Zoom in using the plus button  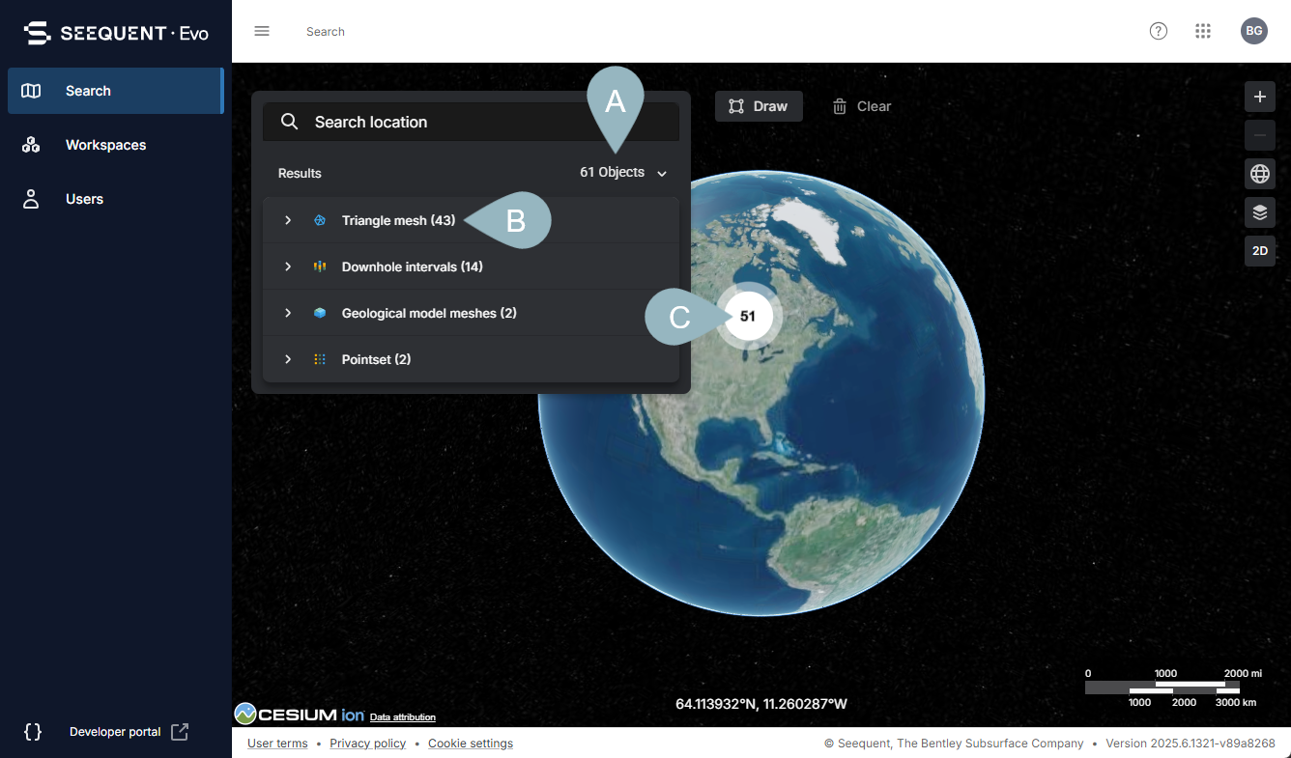coord(1259,98)
